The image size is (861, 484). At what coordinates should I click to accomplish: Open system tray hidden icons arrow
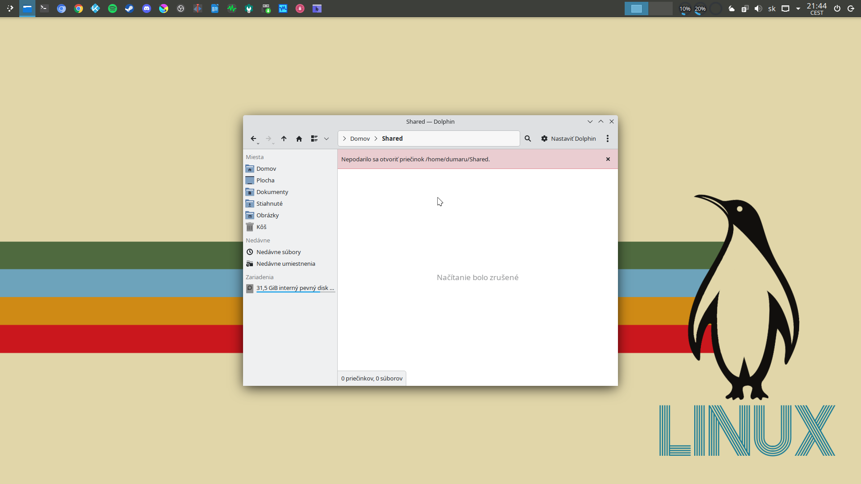click(798, 9)
